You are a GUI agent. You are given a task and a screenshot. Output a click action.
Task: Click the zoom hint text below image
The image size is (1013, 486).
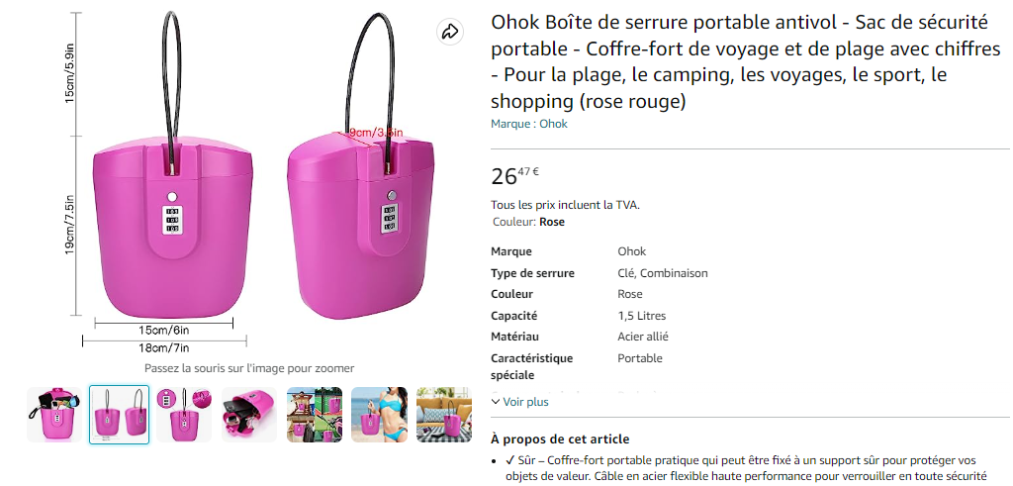(x=248, y=368)
